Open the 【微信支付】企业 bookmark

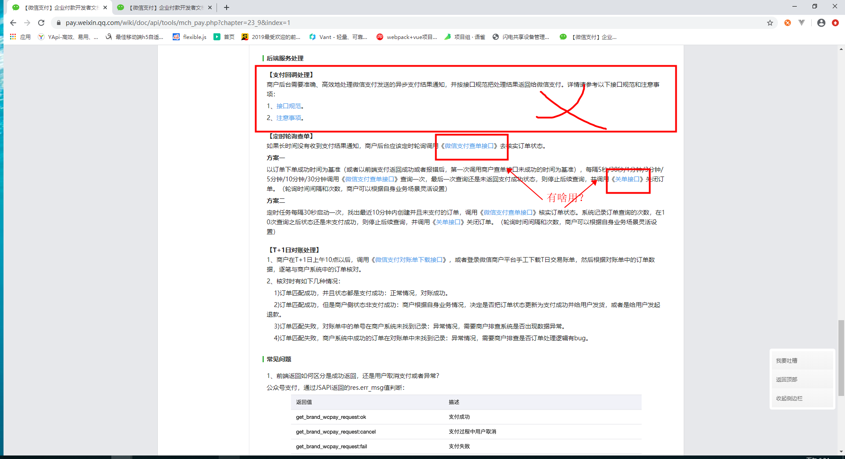pos(588,37)
